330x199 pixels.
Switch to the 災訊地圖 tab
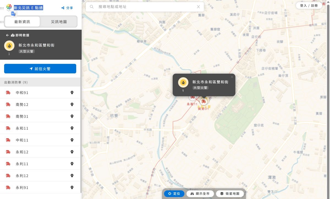point(59,22)
